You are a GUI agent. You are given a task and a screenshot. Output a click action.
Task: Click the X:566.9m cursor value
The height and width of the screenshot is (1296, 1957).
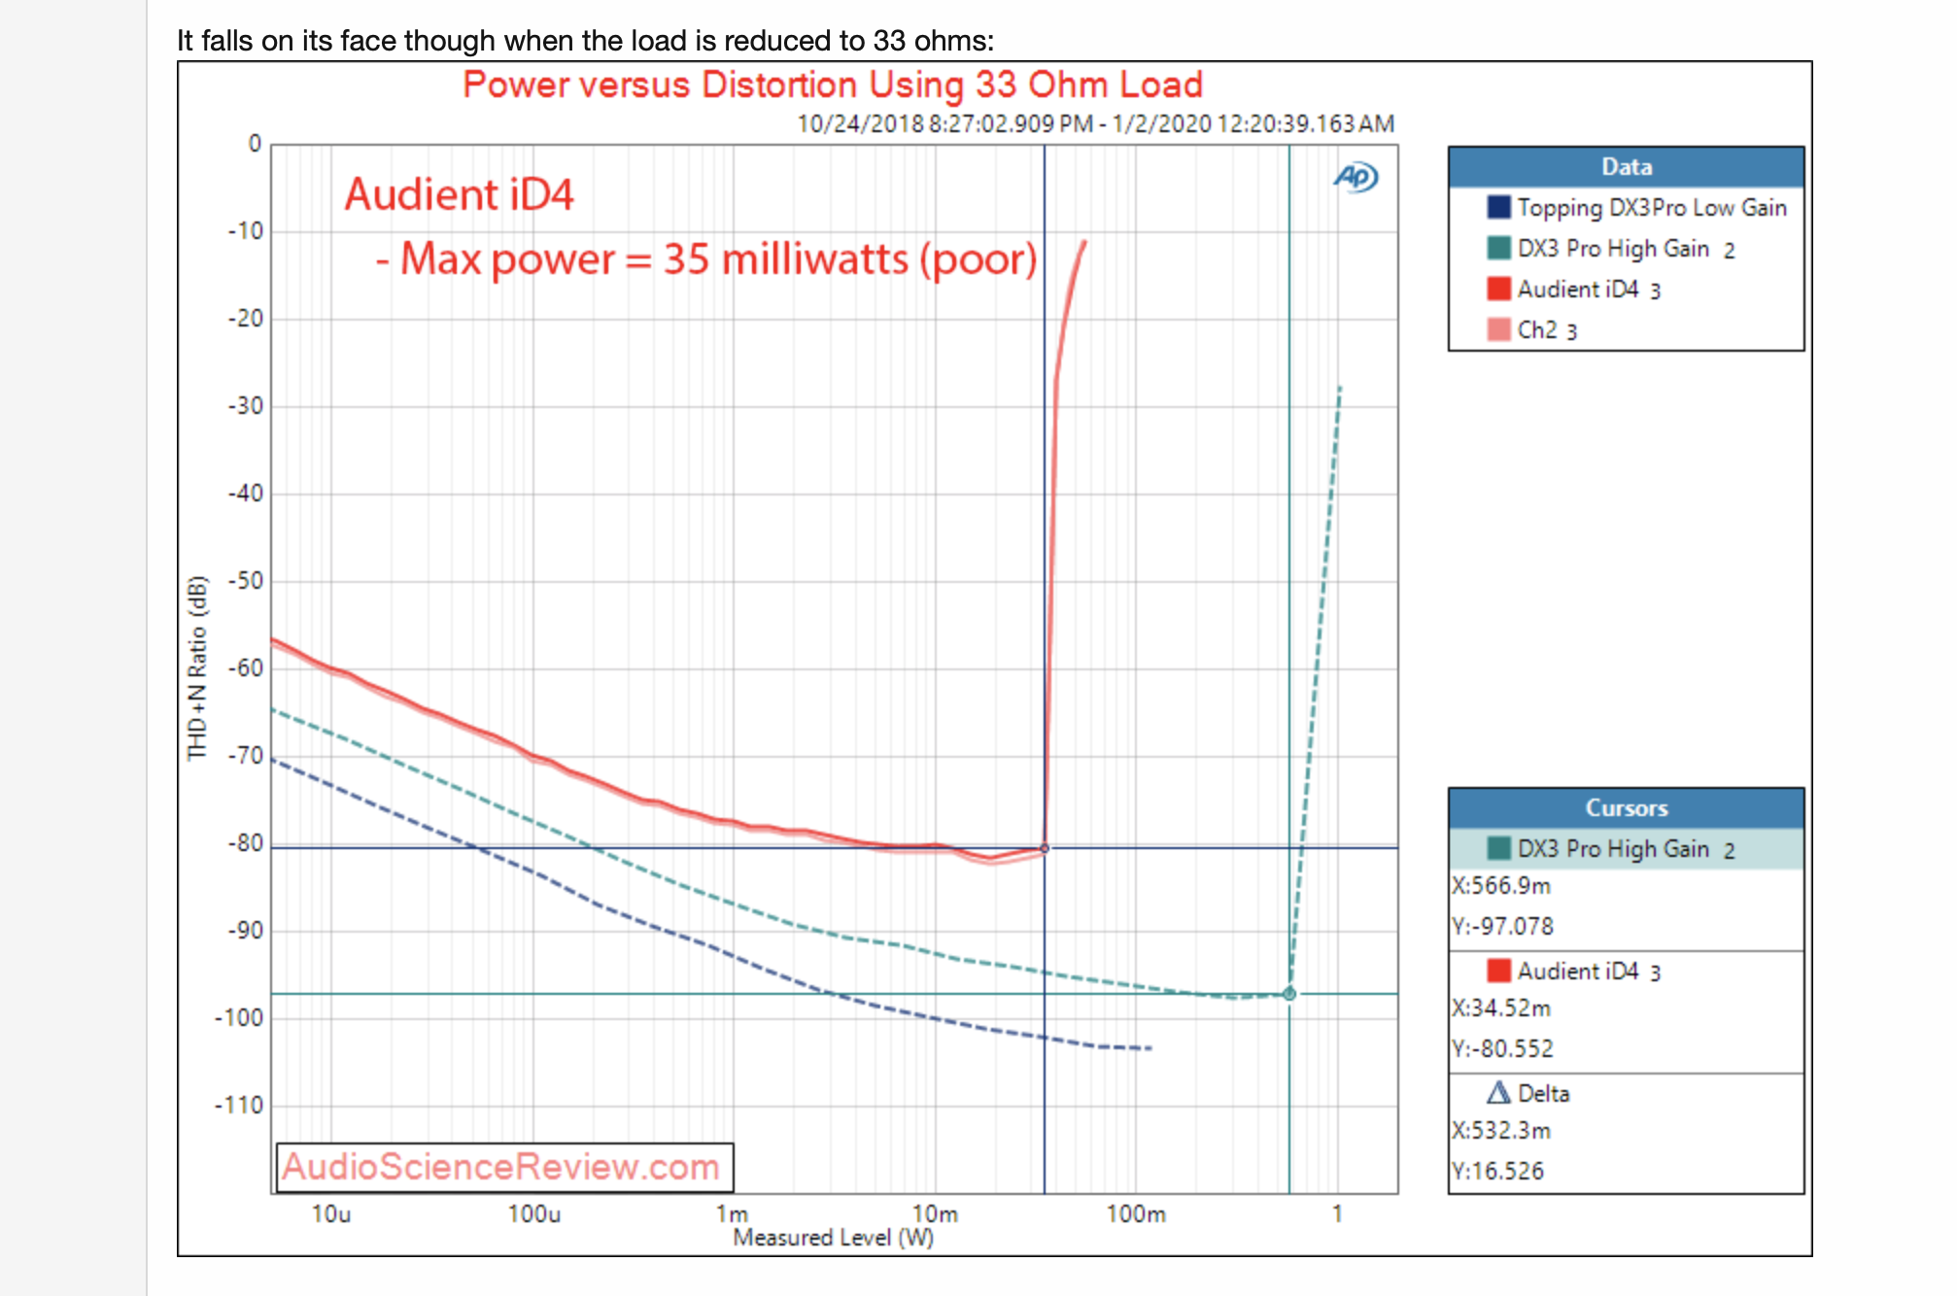coord(1501,886)
